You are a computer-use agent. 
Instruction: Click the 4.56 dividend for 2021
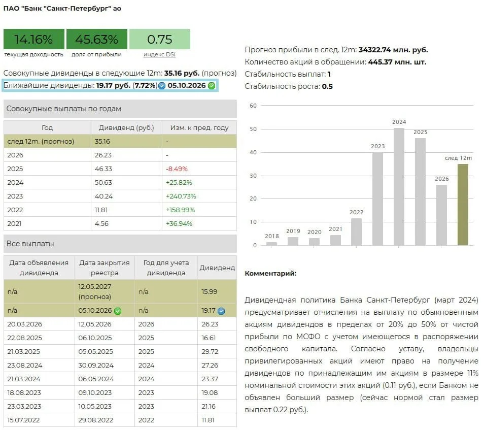point(101,224)
